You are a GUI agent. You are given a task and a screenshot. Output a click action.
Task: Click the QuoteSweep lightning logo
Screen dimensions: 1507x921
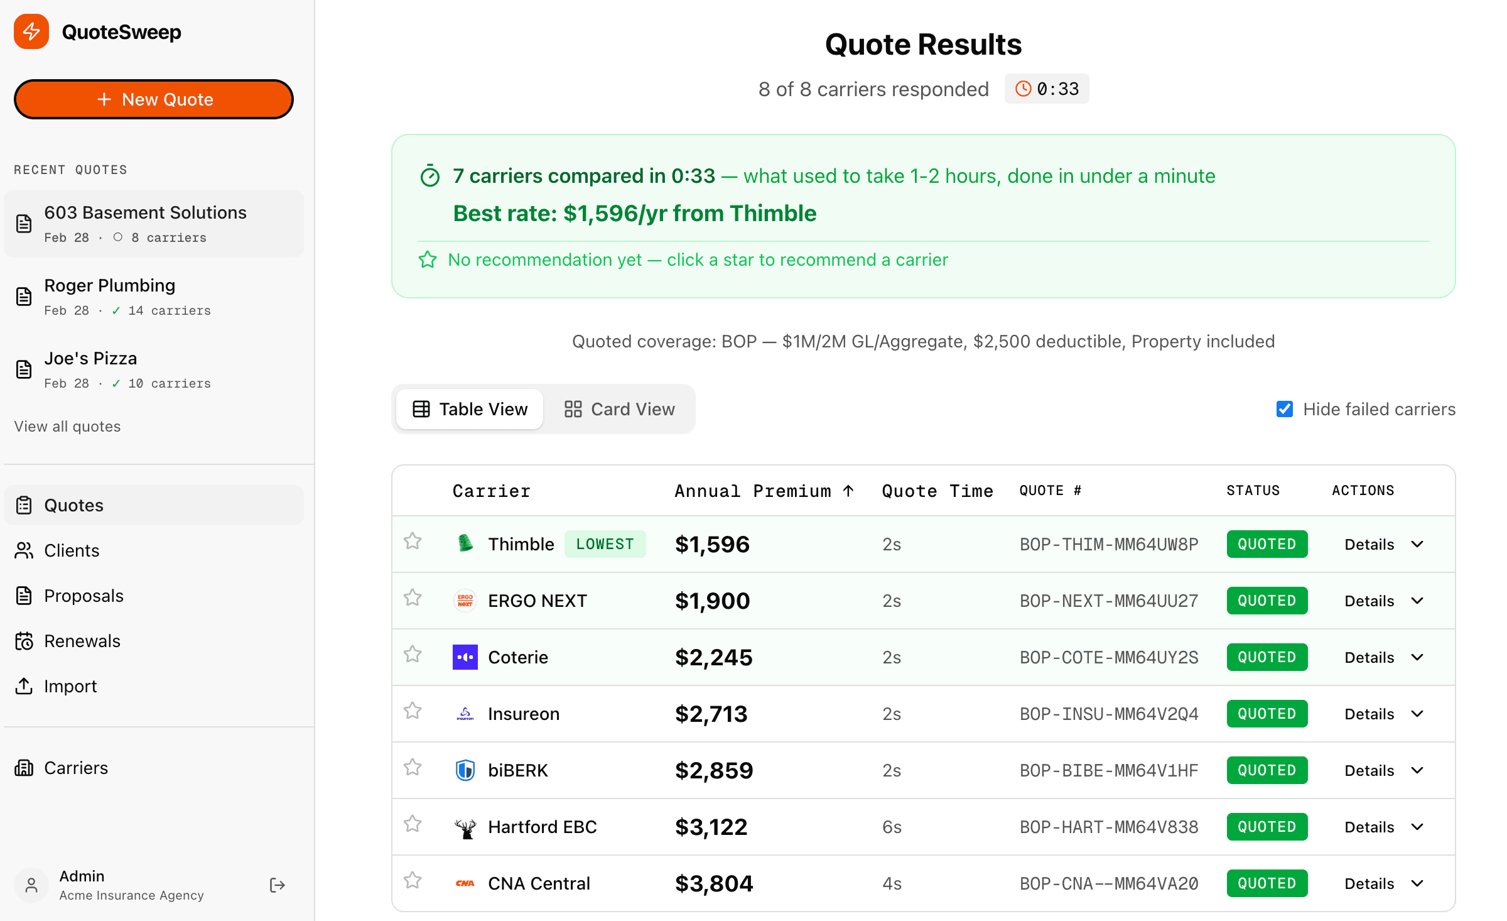(31, 31)
